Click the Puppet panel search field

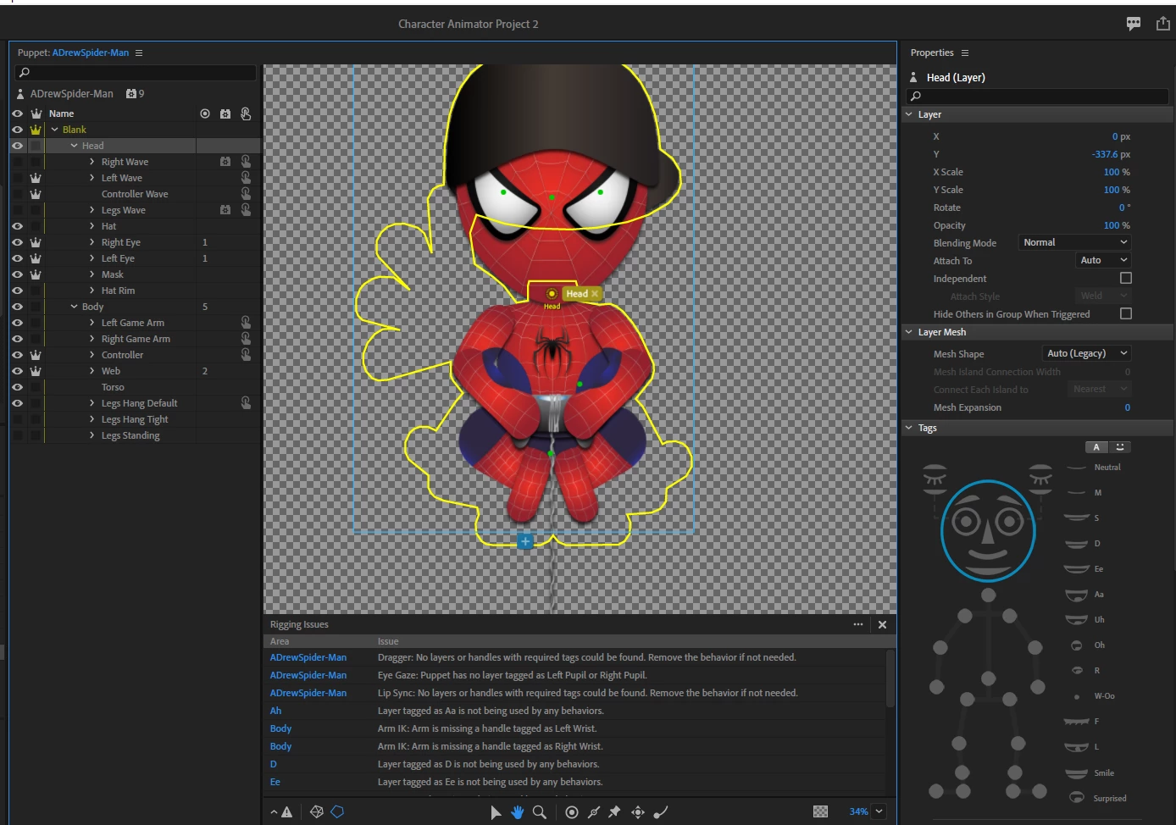coord(136,73)
